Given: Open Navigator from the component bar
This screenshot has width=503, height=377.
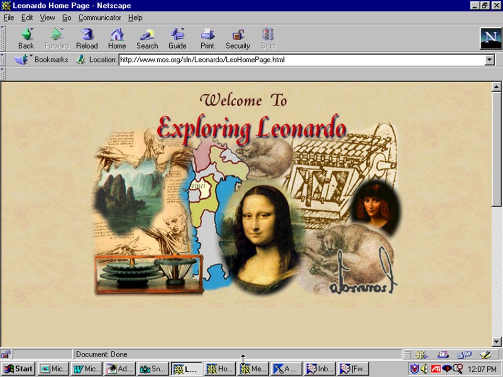Looking at the screenshot, I should 421,354.
